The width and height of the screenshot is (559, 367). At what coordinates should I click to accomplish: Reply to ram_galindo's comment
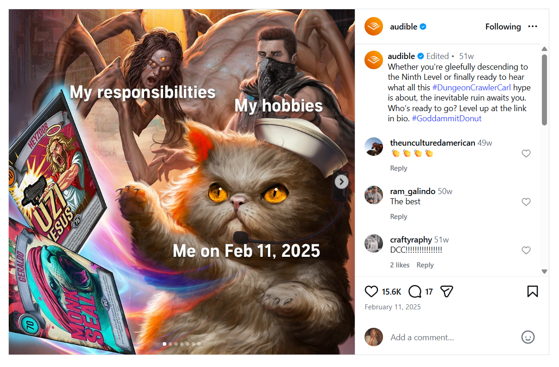[398, 217]
